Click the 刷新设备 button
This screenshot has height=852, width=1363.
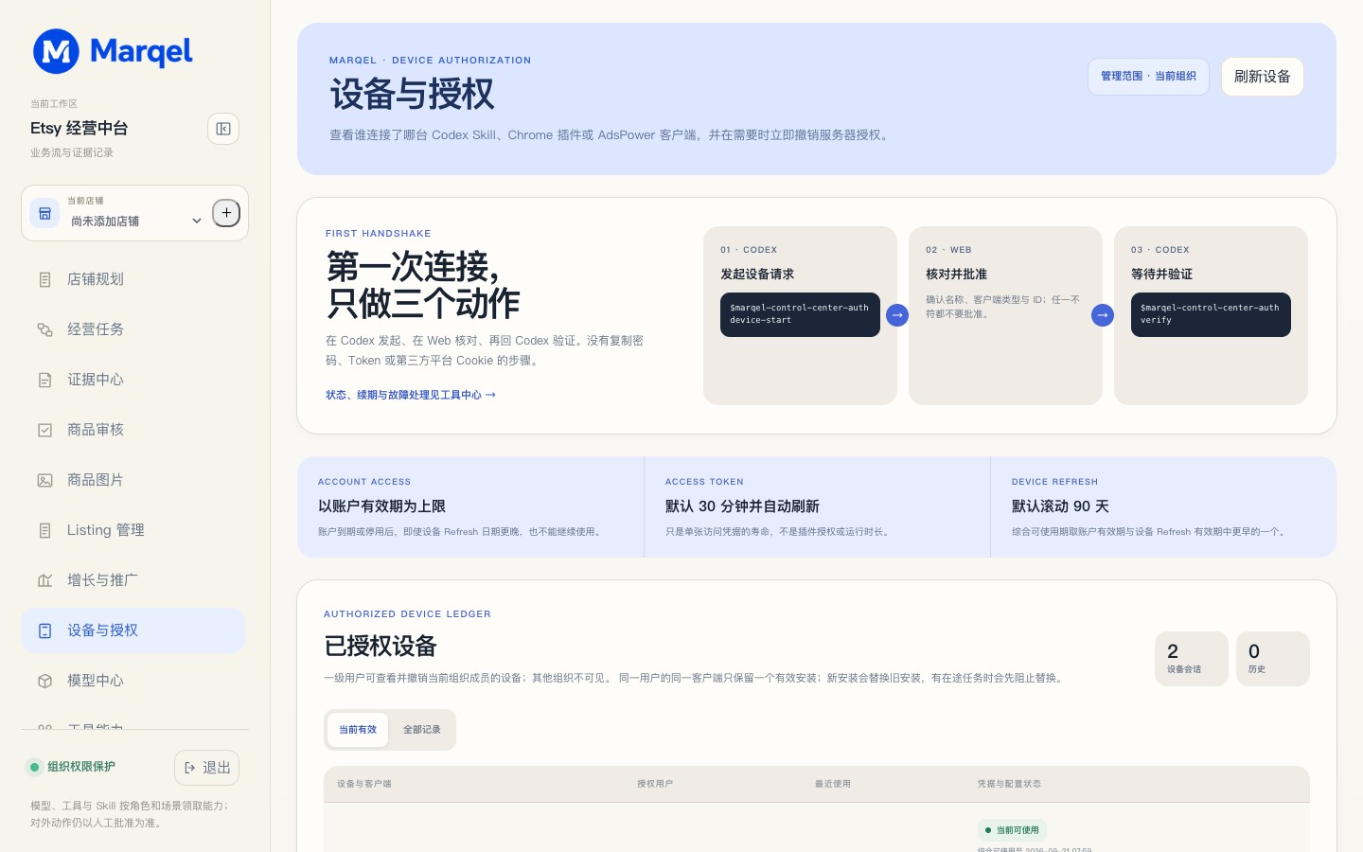(1263, 77)
